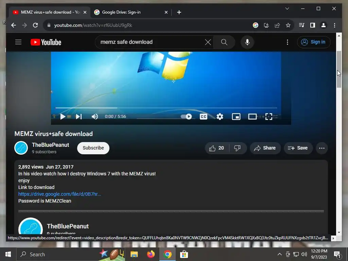The width and height of the screenshot is (348, 261).
Task: Click the install app icon in address bar
Action: pos(266,25)
